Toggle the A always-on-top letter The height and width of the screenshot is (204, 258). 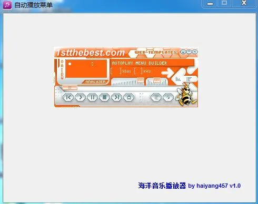pyautogui.click(x=62, y=66)
